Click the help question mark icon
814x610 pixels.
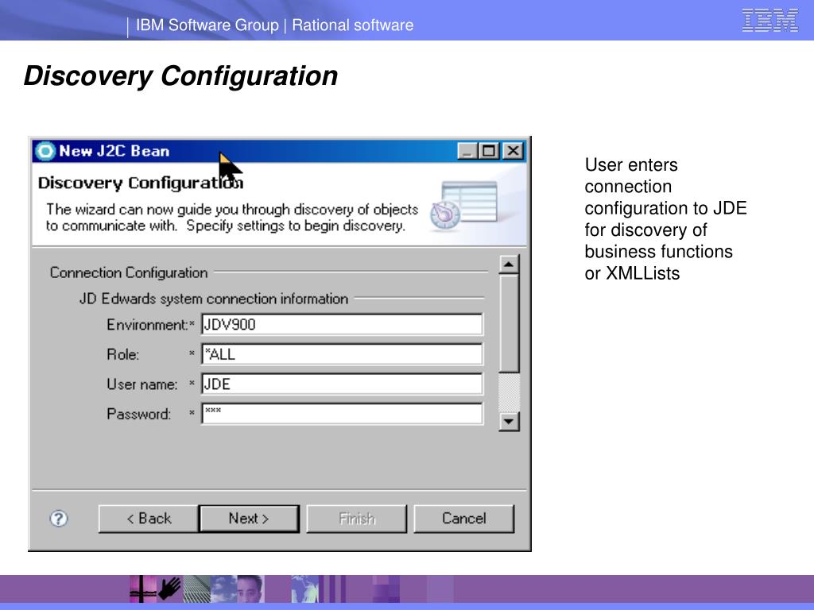coord(59,518)
